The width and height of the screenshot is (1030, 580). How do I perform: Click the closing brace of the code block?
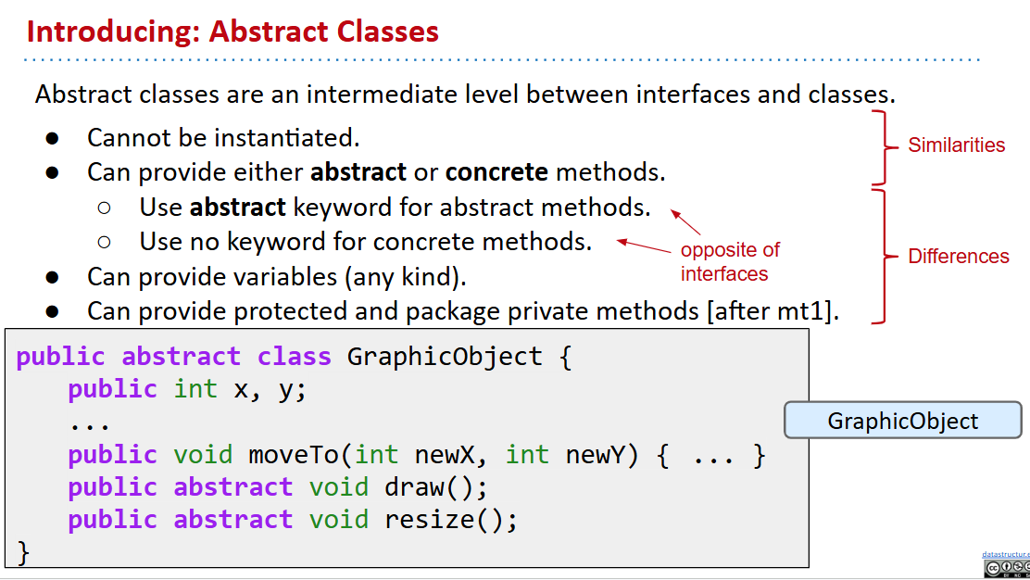click(24, 553)
